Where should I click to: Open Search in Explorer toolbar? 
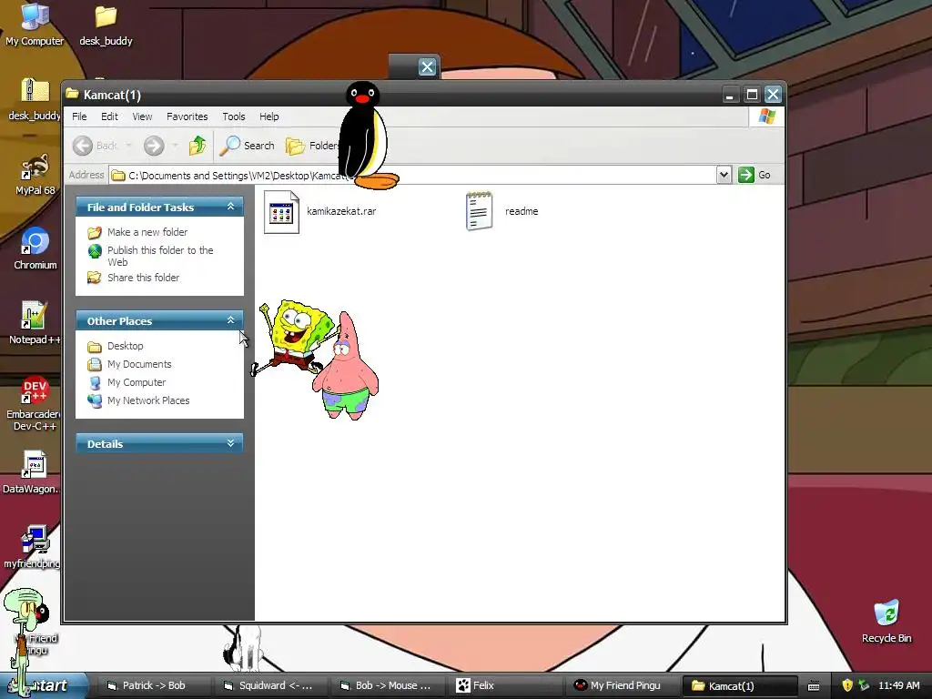(248, 146)
